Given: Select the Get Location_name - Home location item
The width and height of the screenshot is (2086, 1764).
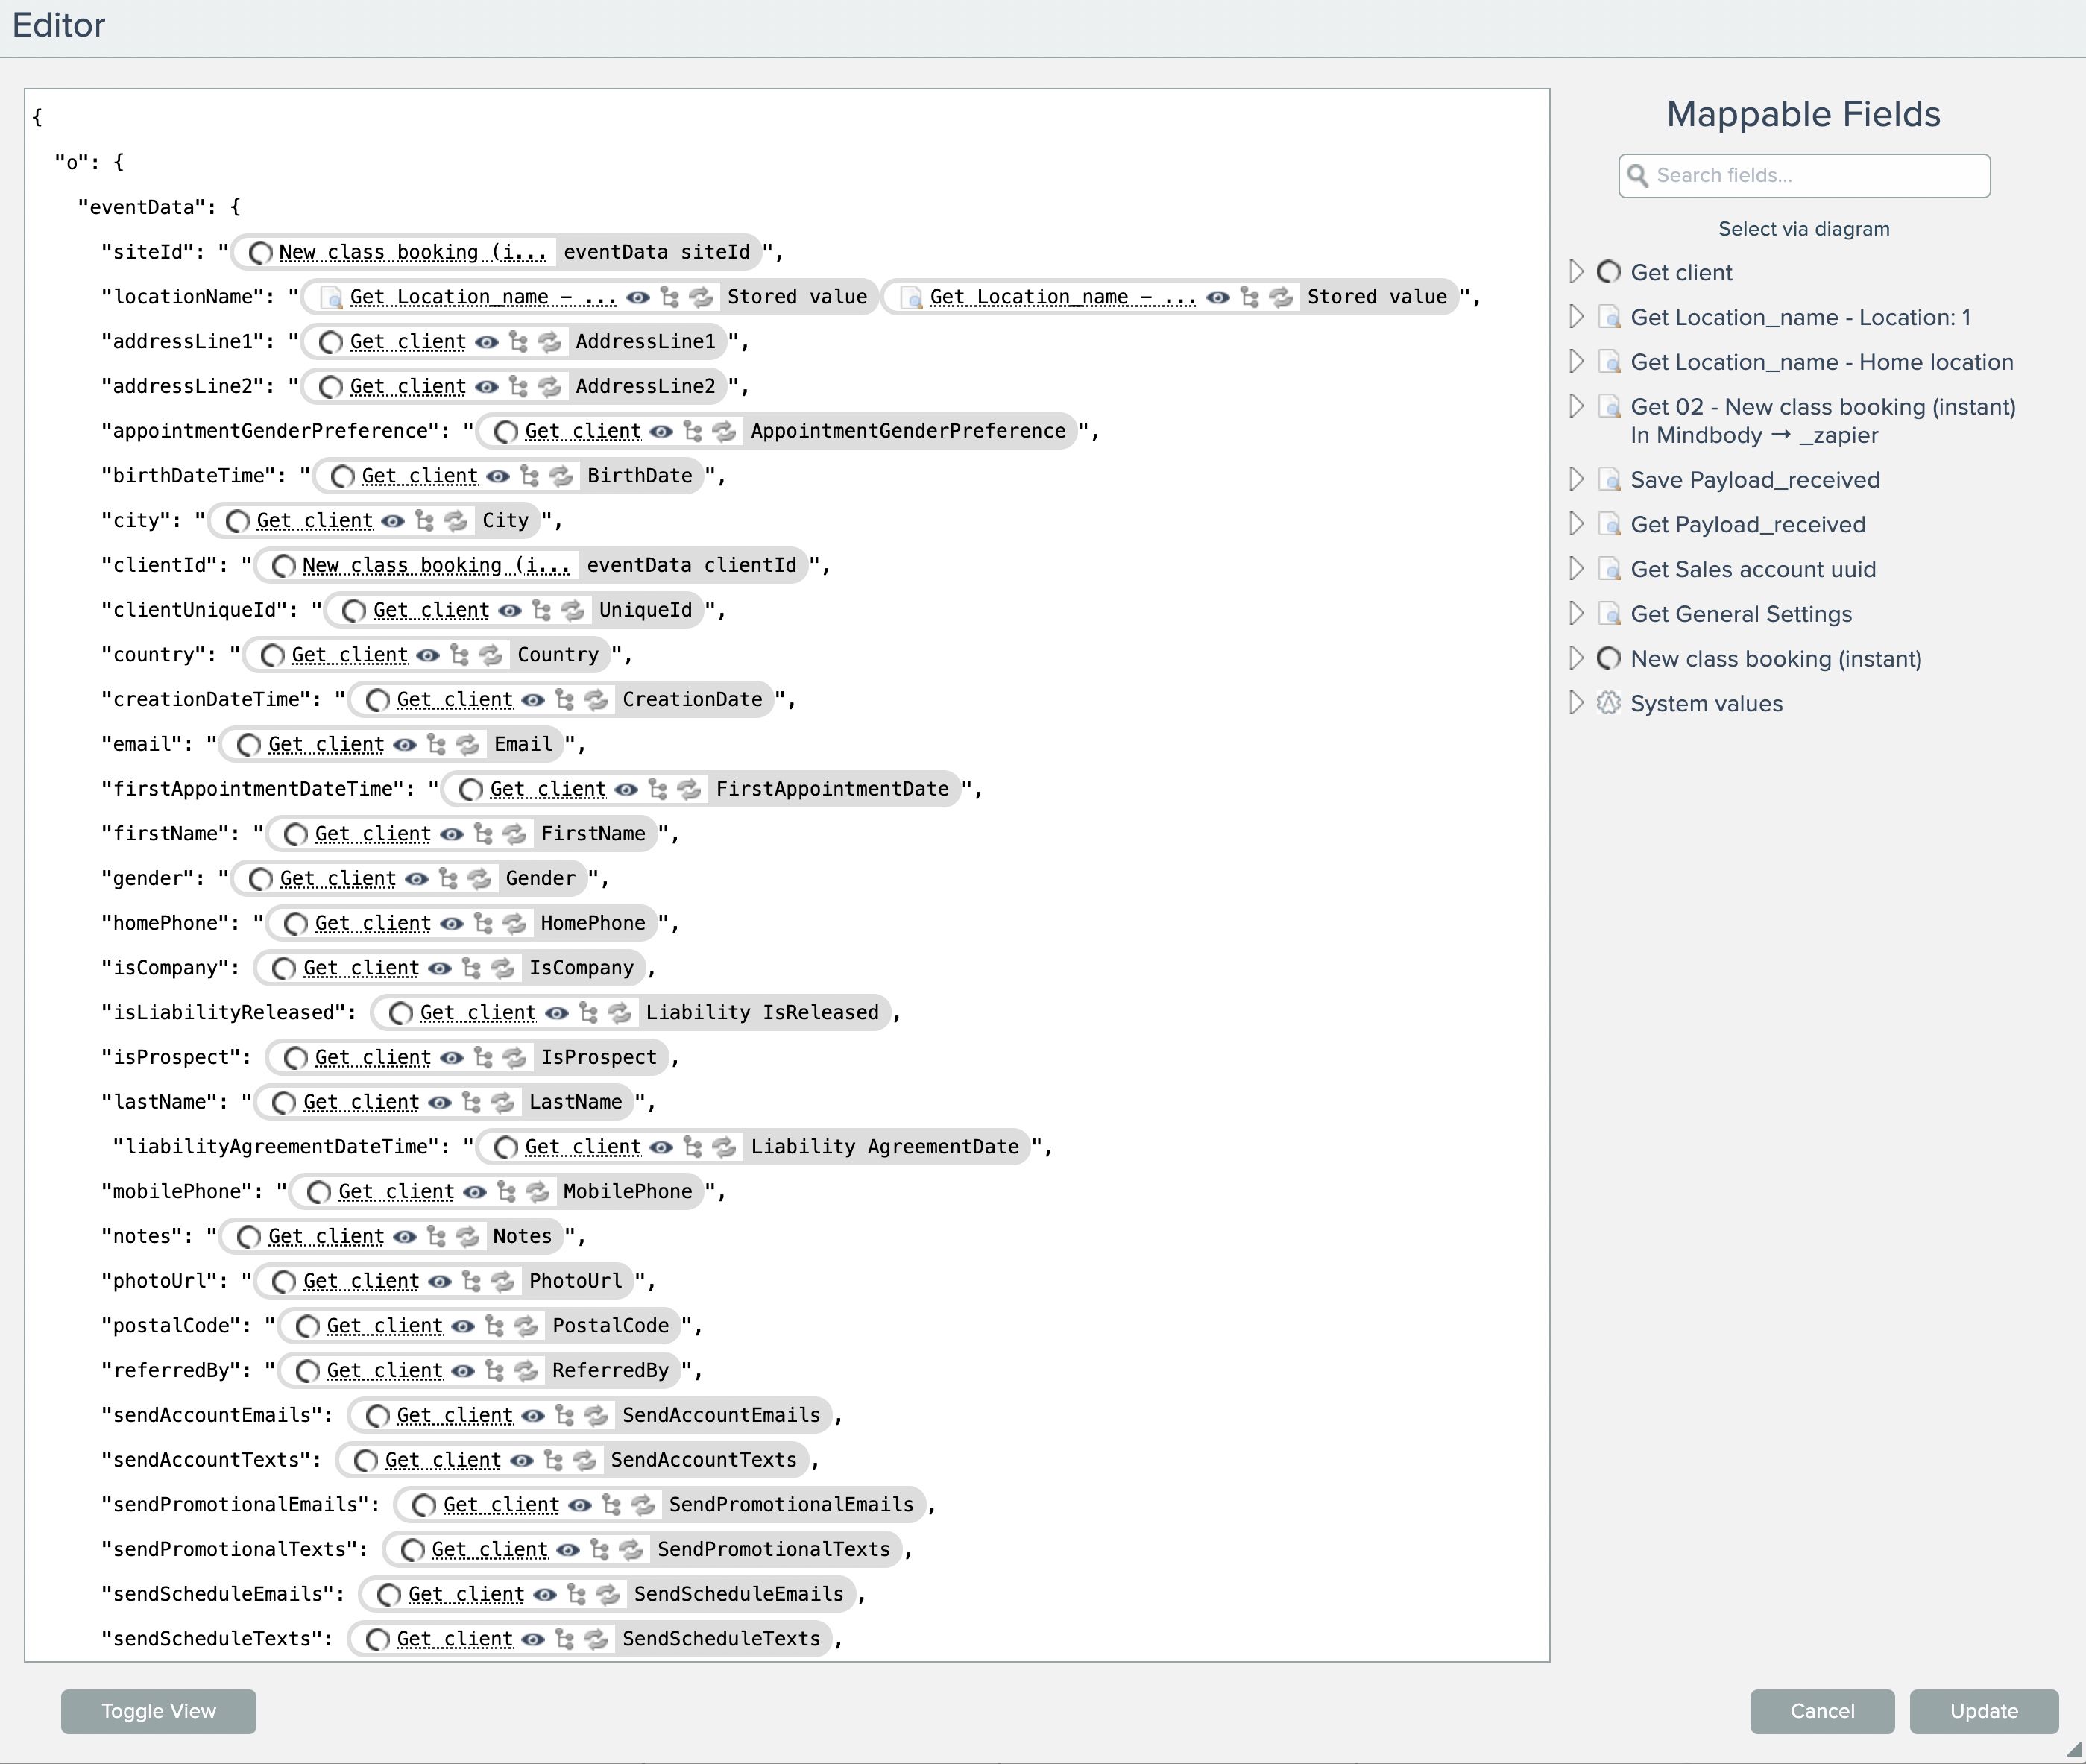Looking at the screenshot, I should pos(1821,362).
